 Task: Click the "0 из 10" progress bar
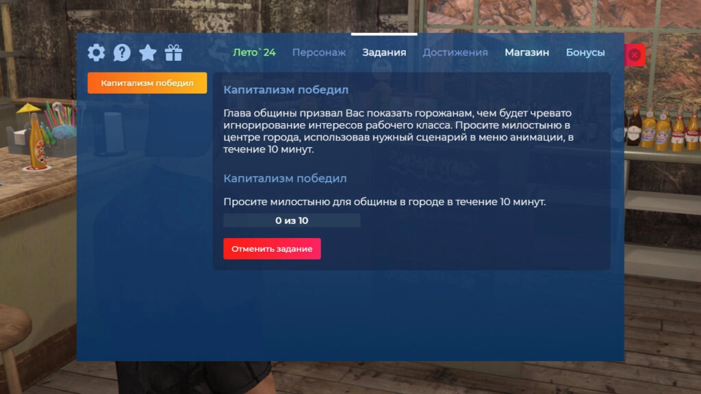[x=292, y=220]
